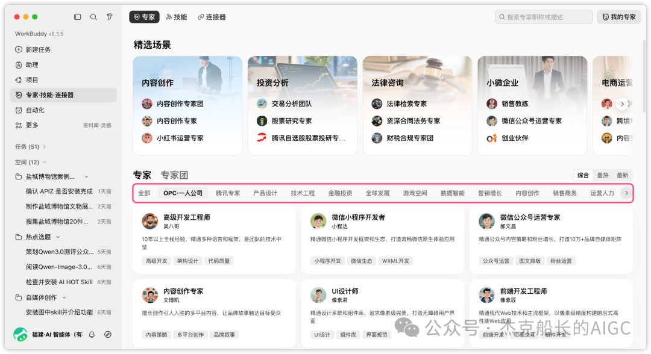The height and width of the screenshot is (354, 651).
Task: Select the 腾讯专家 category tab
Action: click(x=228, y=193)
